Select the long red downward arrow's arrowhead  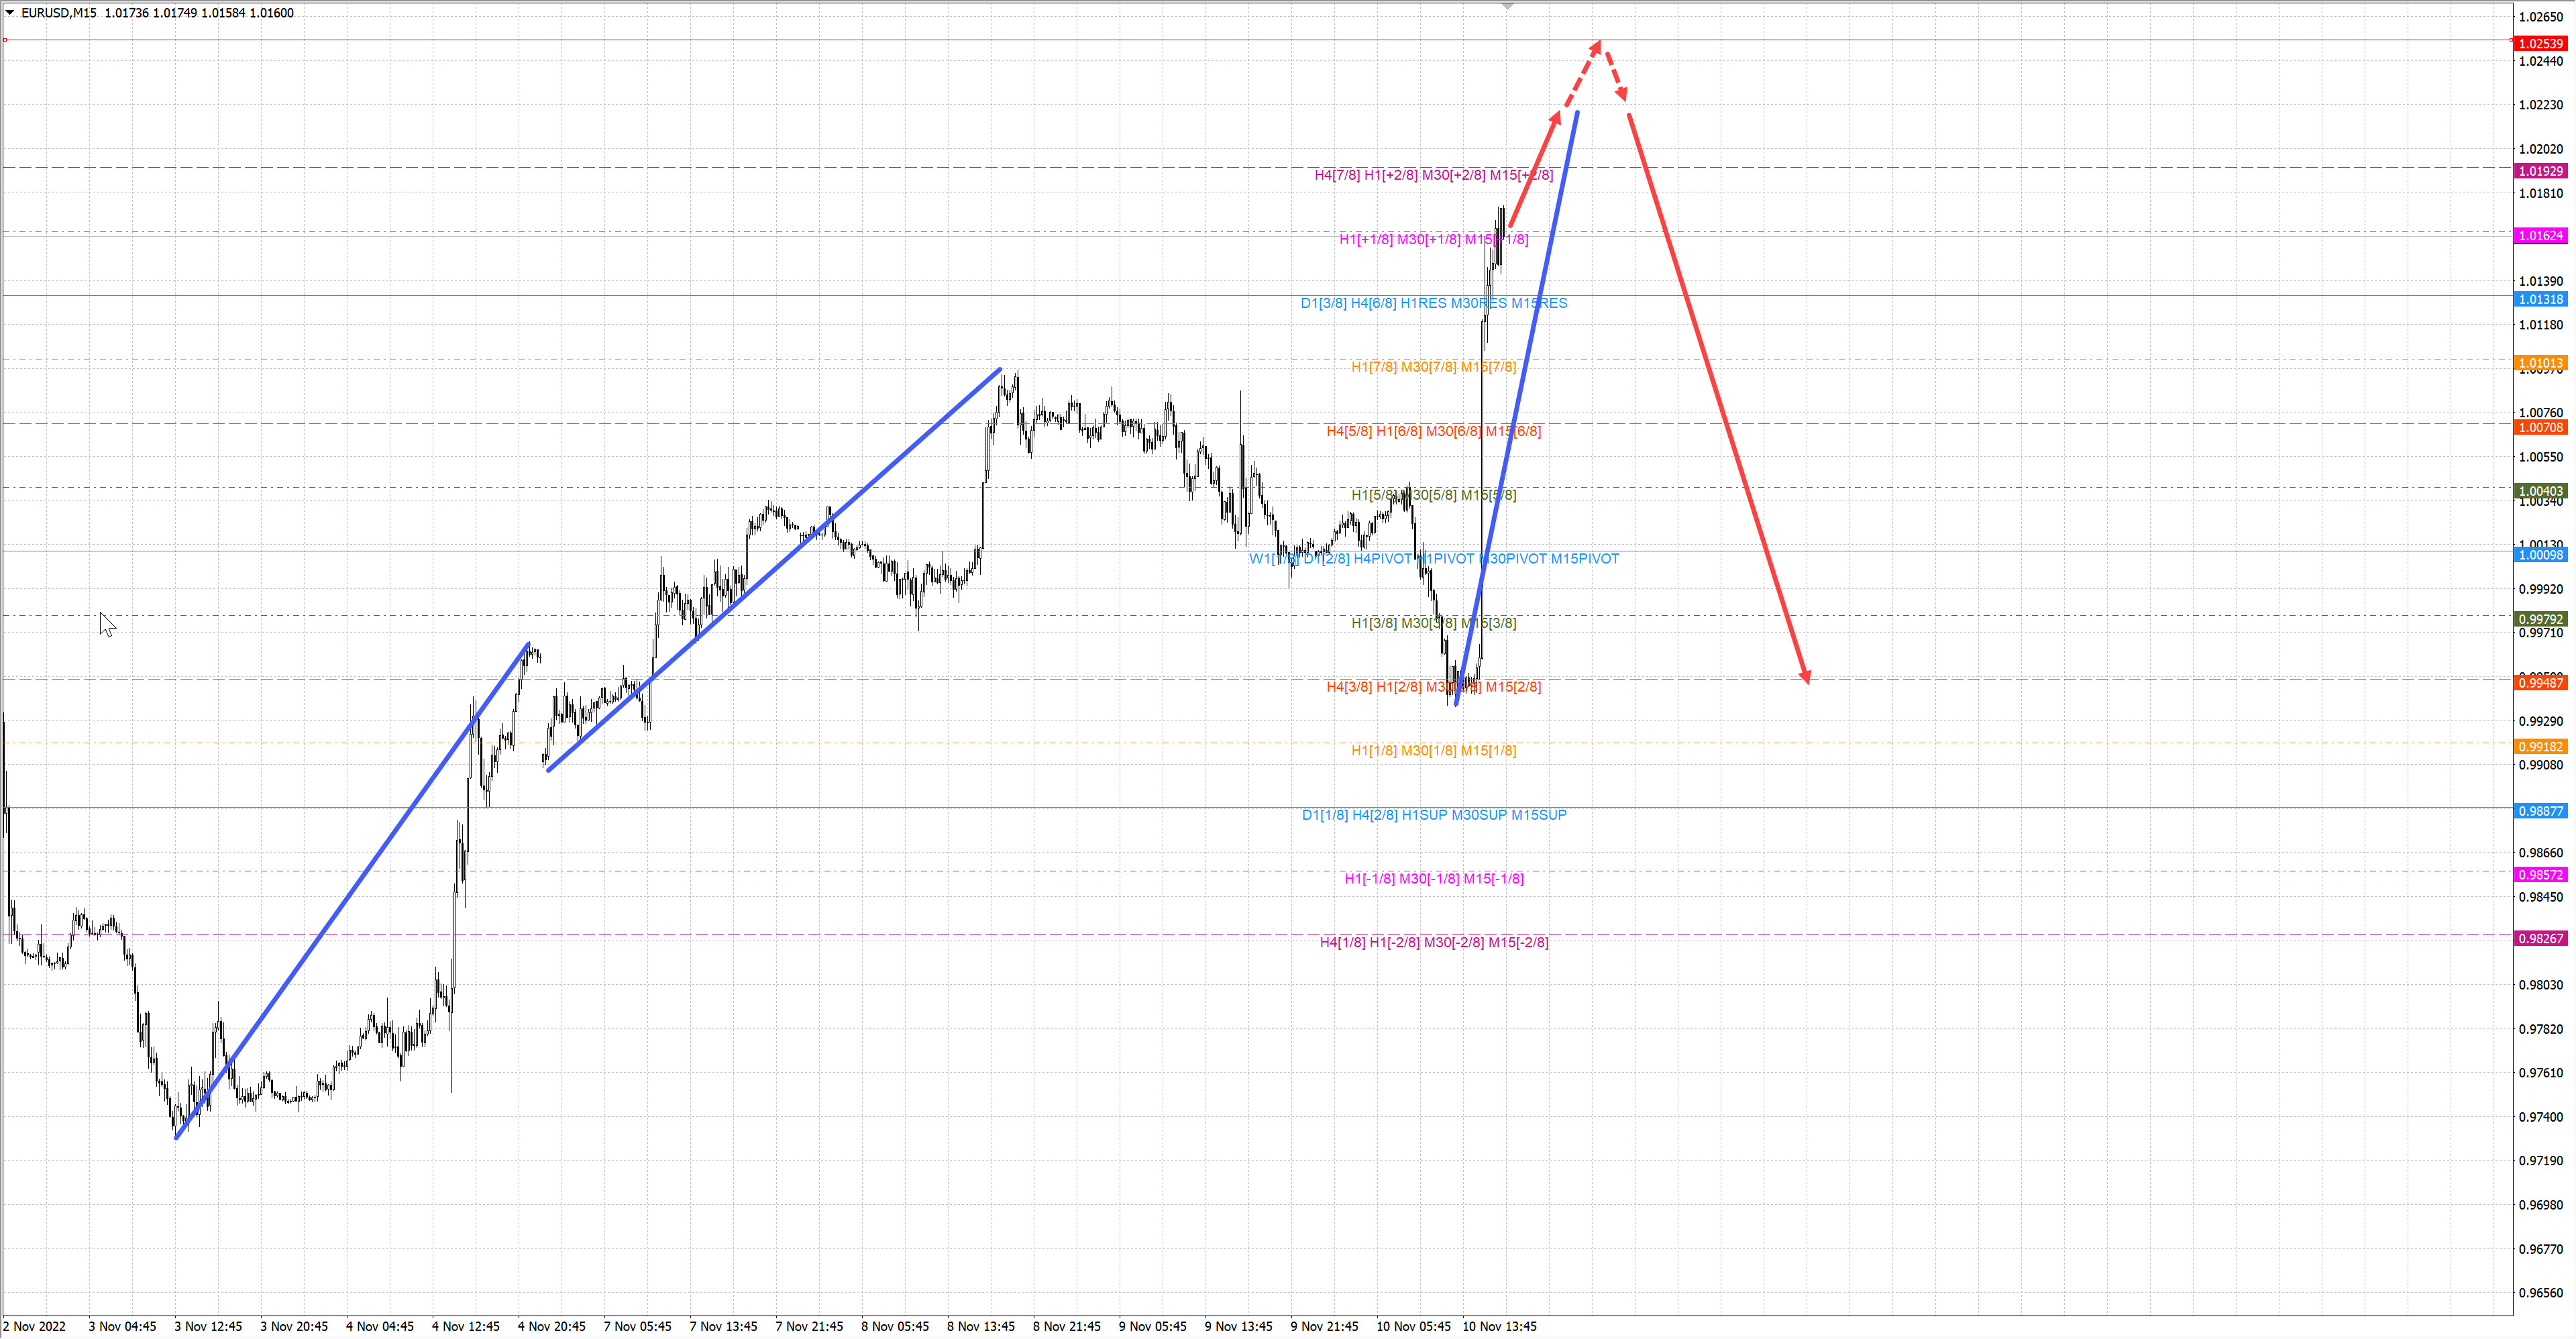coord(1805,676)
